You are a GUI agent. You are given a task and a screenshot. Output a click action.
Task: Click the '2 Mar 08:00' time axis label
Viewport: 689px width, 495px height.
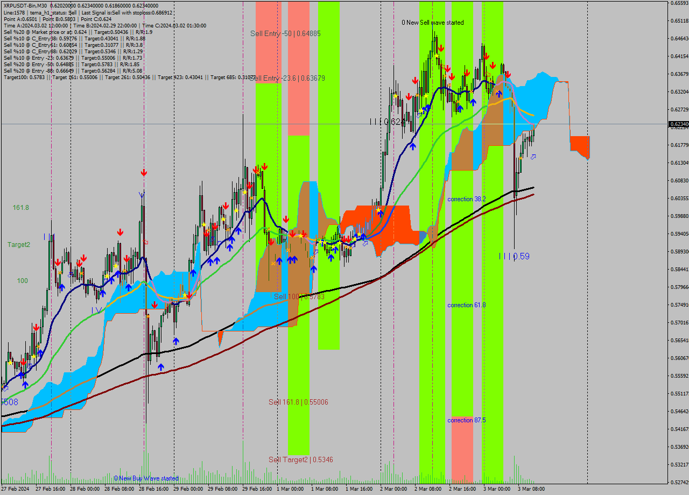pos(428,489)
